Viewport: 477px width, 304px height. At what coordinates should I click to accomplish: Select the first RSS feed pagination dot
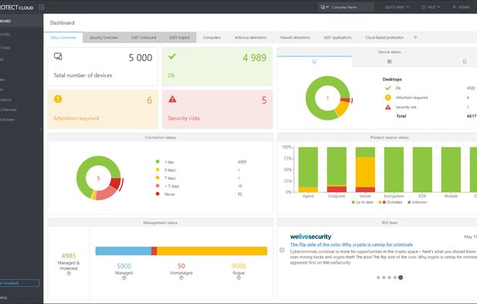378,277
